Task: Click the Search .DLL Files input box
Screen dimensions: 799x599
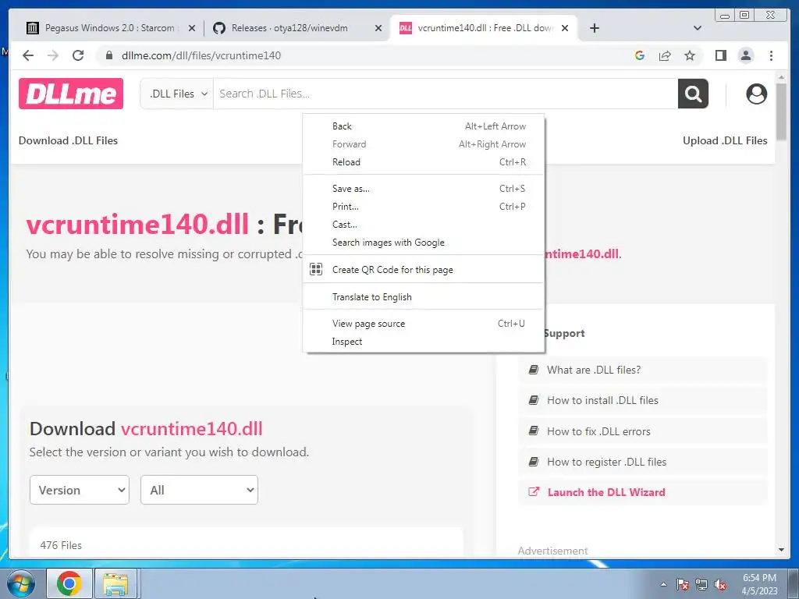Action: [446, 94]
